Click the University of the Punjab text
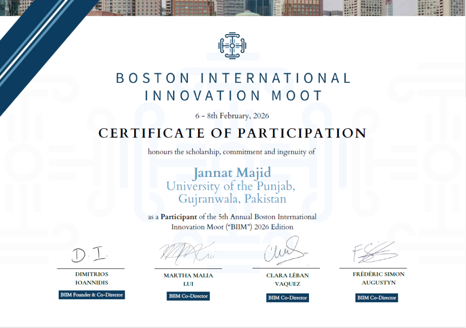466x328 pixels. [231, 187]
